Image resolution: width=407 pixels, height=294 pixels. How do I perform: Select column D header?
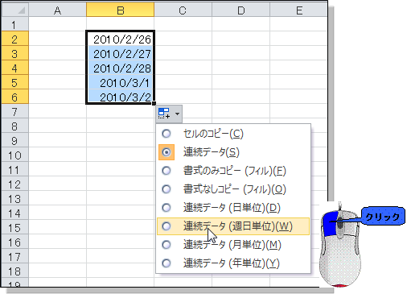pos(240,10)
